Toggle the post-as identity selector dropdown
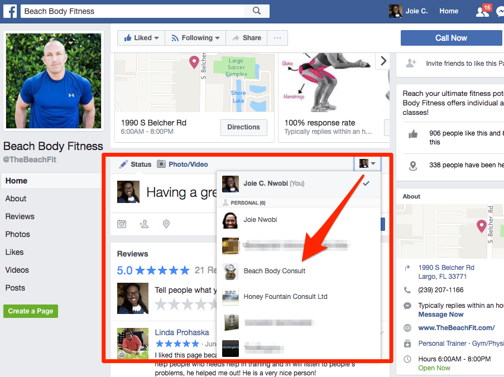The height and width of the screenshot is (377, 504). click(367, 163)
